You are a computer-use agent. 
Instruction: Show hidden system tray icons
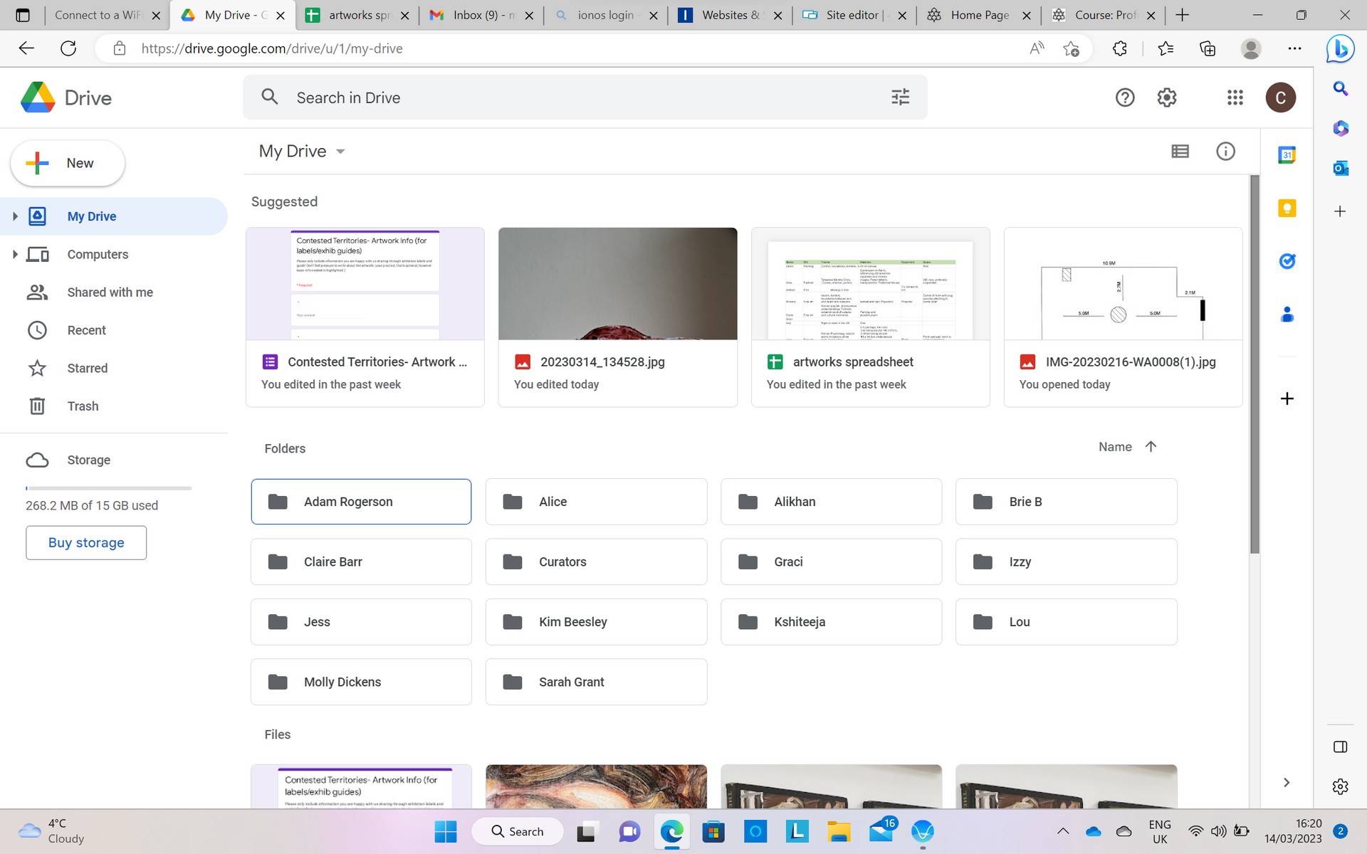tap(1062, 831)
